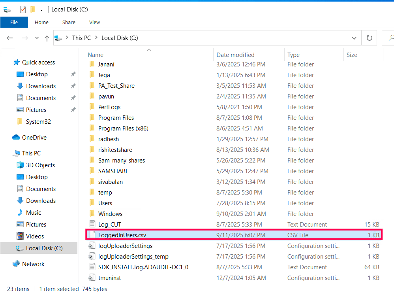Click the New Folder icon in Quick Access Toolbar
This screenshot has width=394, height=293.
[x=33, y=9]
